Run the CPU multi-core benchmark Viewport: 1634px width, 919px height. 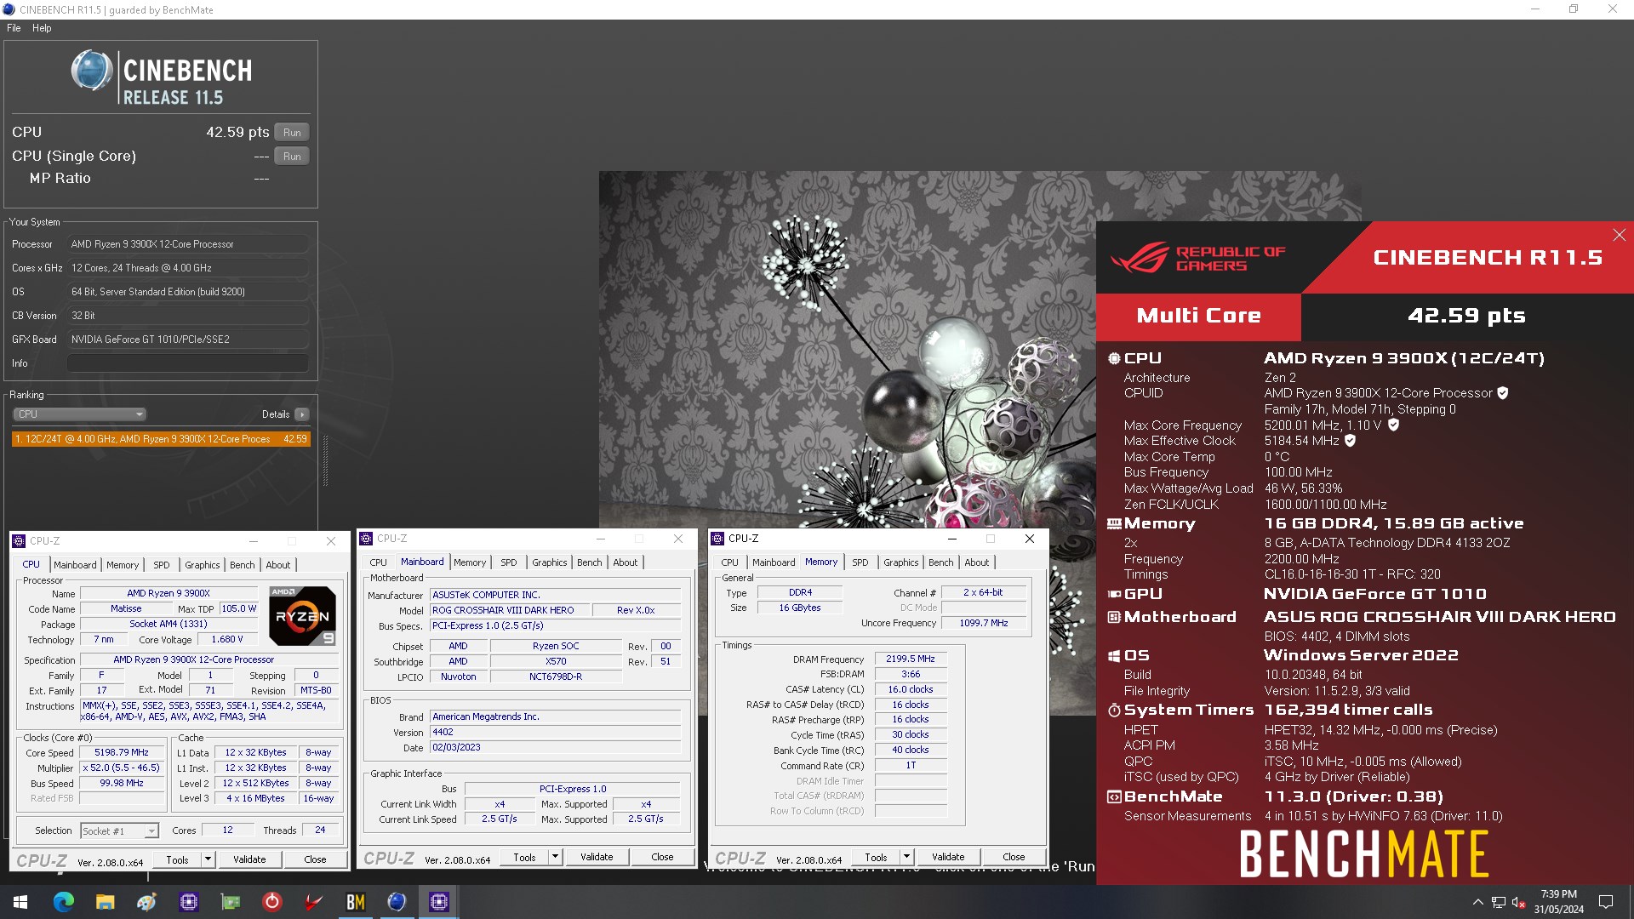coord(292,133)
